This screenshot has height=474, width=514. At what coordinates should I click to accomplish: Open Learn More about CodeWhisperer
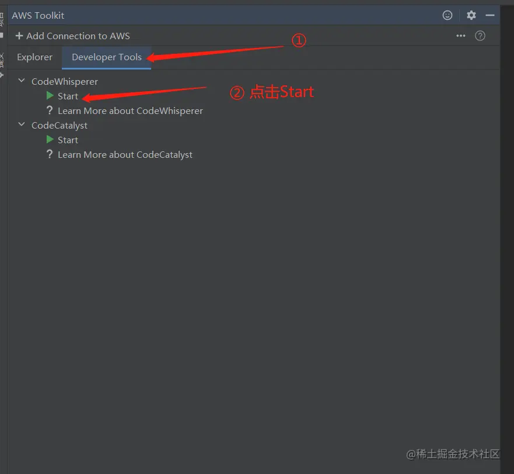point(130,110)
